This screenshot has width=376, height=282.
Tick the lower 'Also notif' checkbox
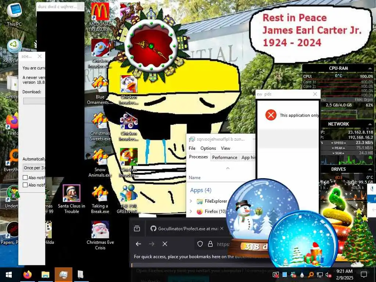25,185
